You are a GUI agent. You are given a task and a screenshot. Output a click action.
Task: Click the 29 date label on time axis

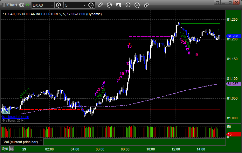click(x=24, y=149)
